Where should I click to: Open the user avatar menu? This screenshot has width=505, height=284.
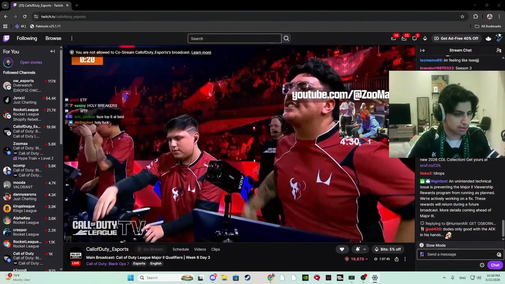coord(499,38)
